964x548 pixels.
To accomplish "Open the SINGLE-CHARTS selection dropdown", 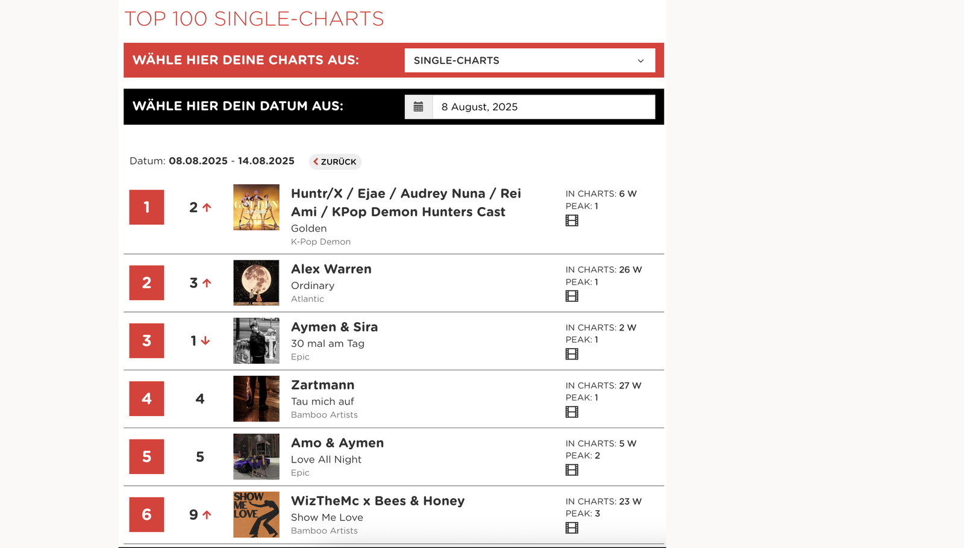I will pyautogui.click(x=530, y=60).
